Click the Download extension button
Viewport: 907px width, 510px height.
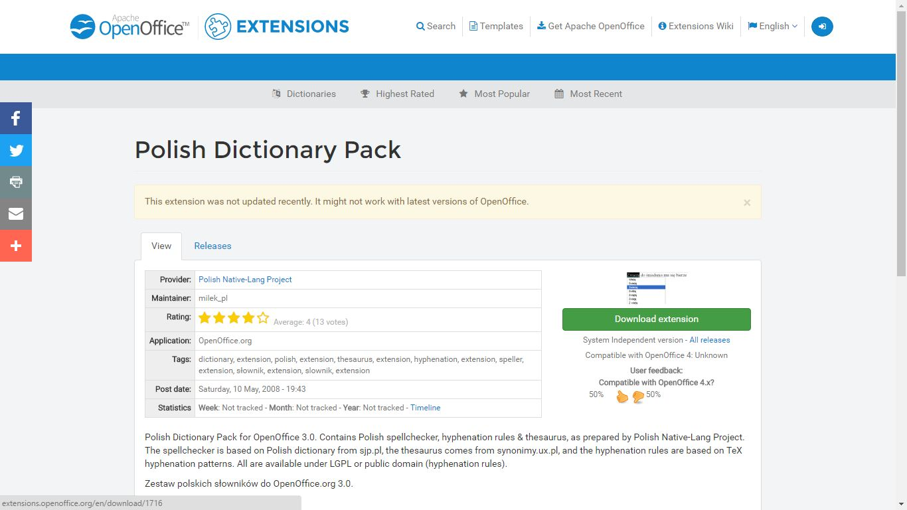pos(657,319)
